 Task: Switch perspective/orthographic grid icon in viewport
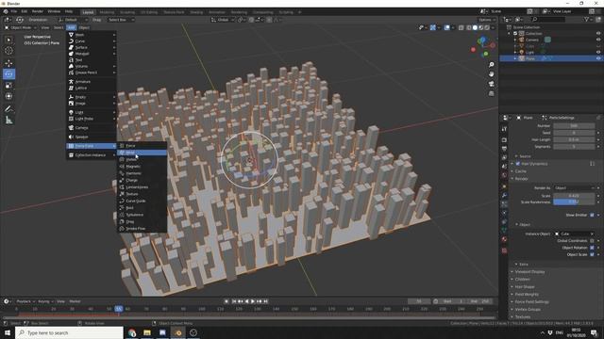491,93
